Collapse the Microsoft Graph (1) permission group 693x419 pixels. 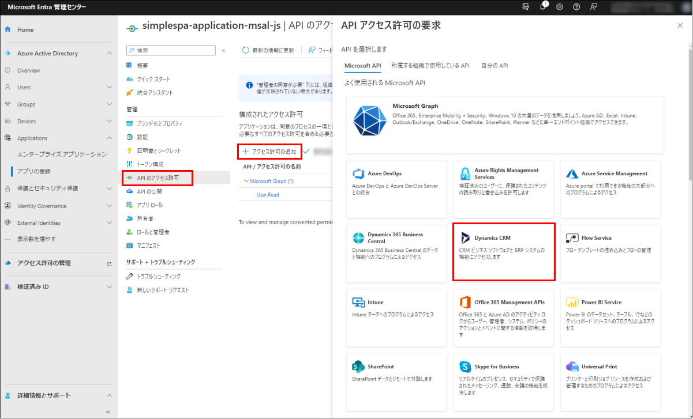245,181
